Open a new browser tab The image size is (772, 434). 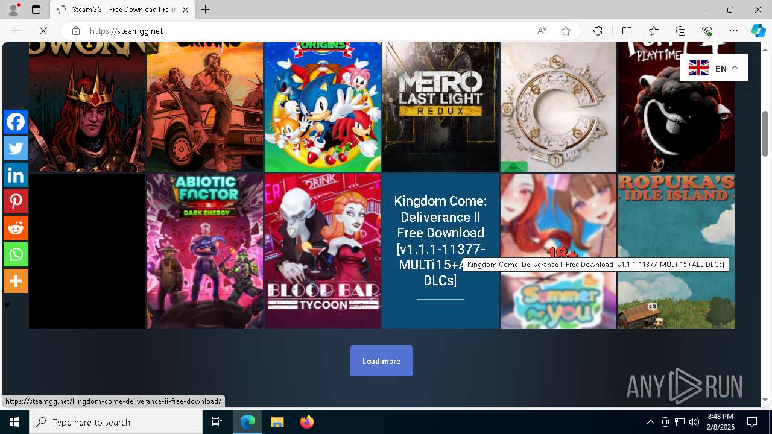click(x=206, y=10)
